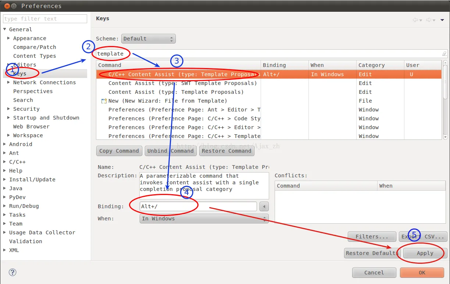Expand the XML preferences node

(5, 250)
